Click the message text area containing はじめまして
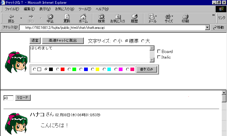 tap(89, 54)
